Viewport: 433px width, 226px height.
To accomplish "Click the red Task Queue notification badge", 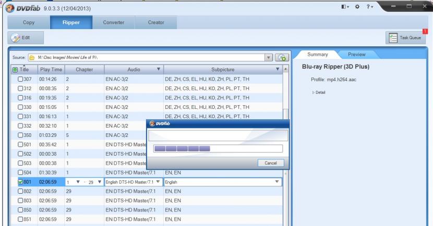I will click(425, 31).
